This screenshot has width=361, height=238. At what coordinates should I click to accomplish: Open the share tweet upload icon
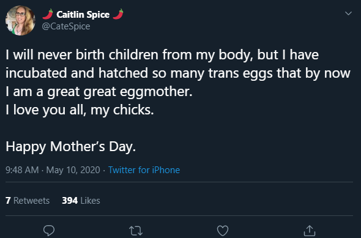coord(310,231)
